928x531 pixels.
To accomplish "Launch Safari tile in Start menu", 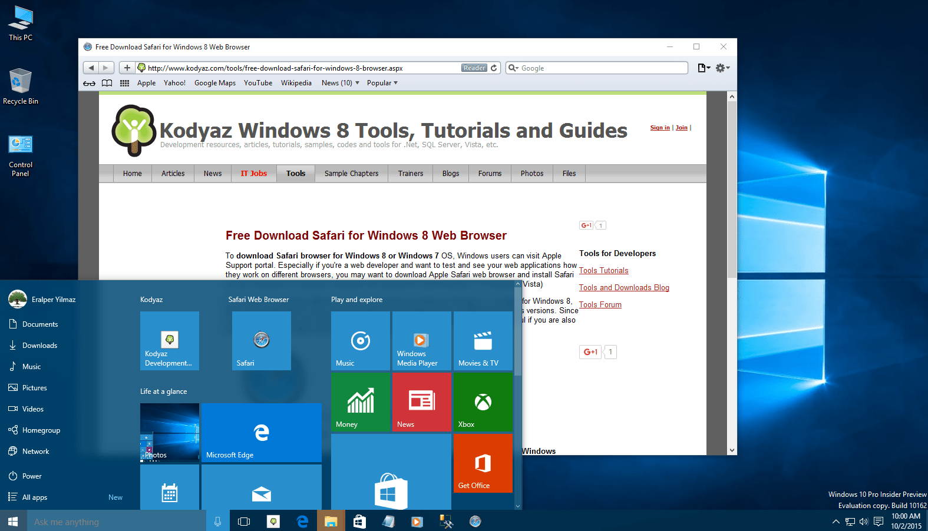I will tap(262, 341).
